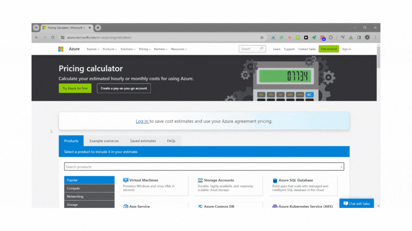Switch to the Saved estimates tab
Screen dimensions: 412x231
click(x=143, y=141)
